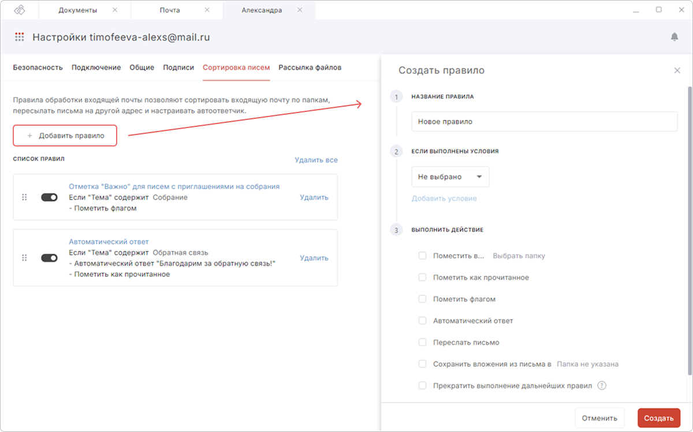Viewport: 693px width, 432px height.
Task: Open Безопасность settings tab
Action: pos(38,67)
